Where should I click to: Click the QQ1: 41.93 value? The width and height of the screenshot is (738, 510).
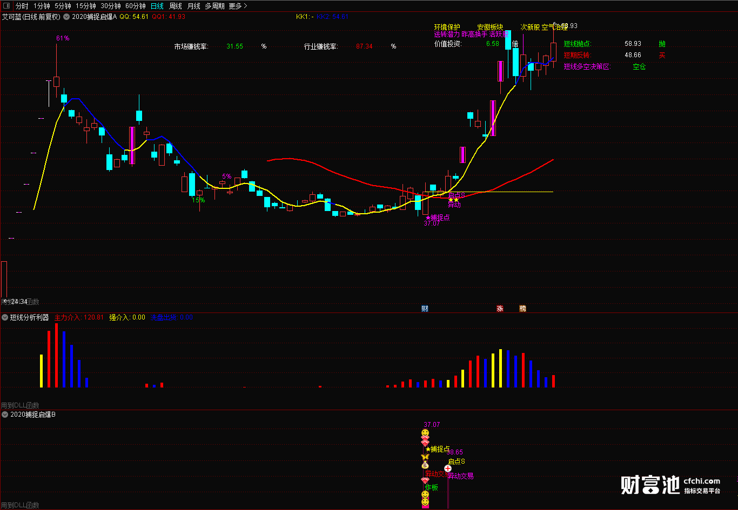(x=169, y=17)
